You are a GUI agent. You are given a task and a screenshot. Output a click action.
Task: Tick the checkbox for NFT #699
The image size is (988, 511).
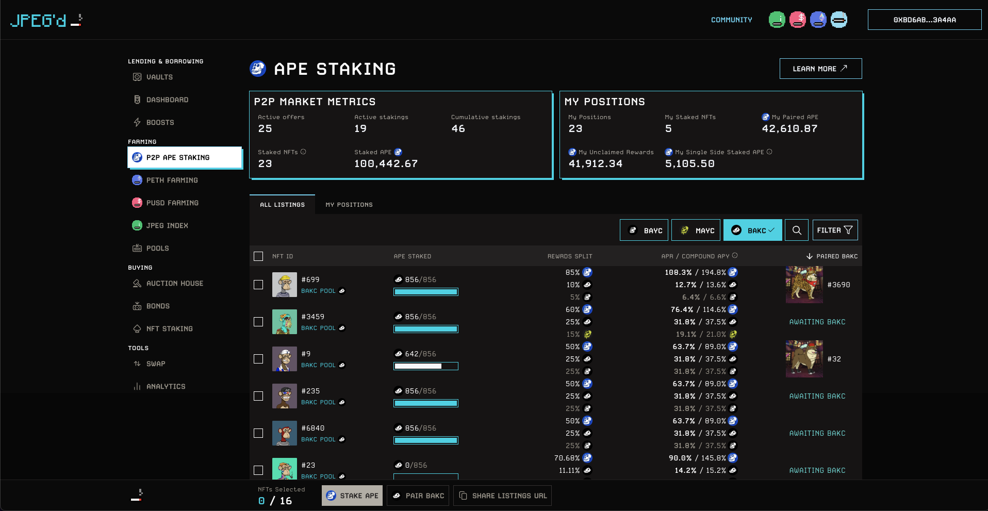point(258,285)
